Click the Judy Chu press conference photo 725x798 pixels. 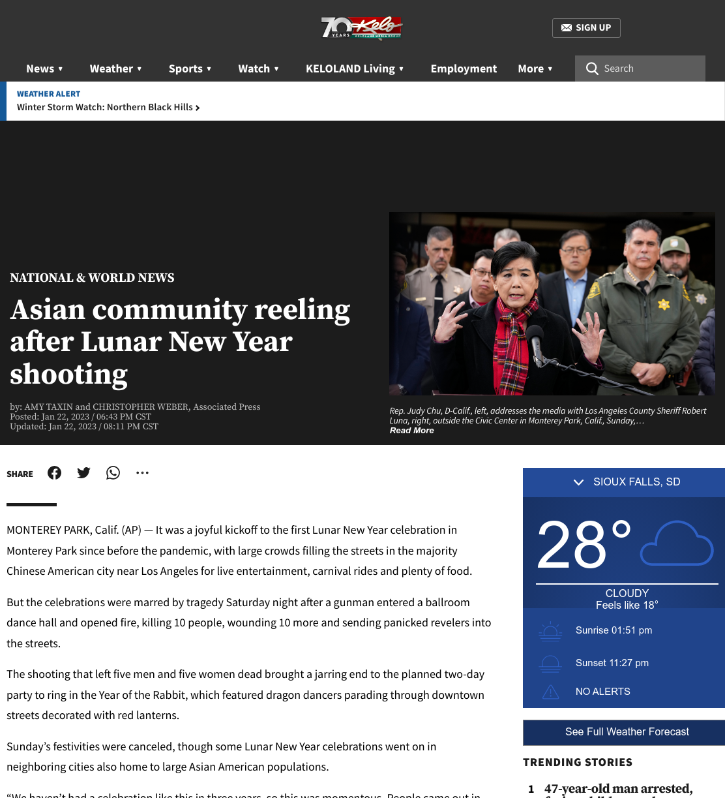552,303
